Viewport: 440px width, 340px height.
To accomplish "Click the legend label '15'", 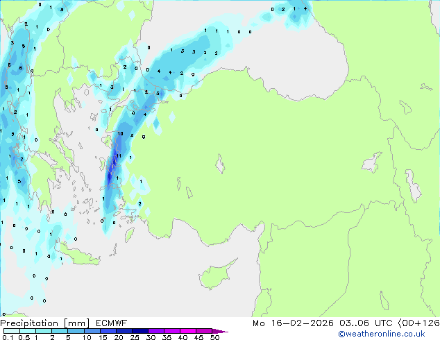I will click(103, 337).
